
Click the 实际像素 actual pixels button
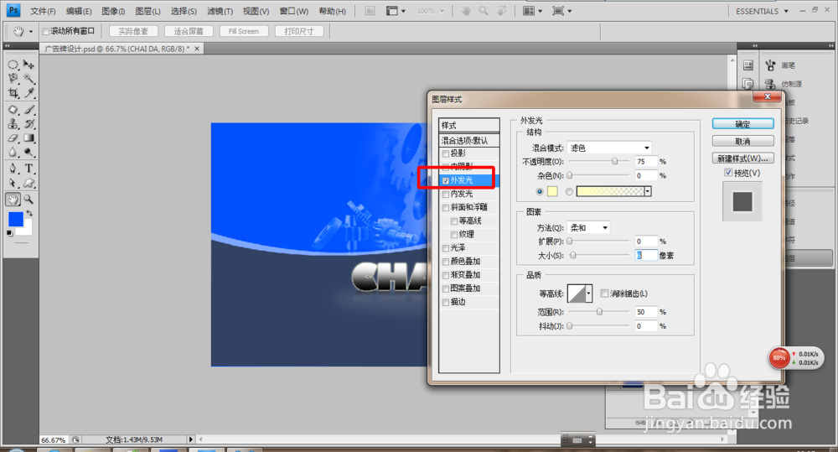(133, 32)
